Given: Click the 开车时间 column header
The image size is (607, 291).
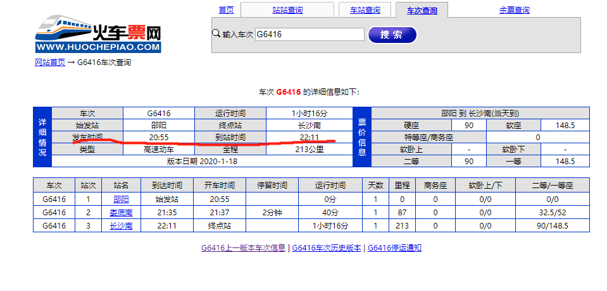Looking at the screenshot, I should 220,186.
